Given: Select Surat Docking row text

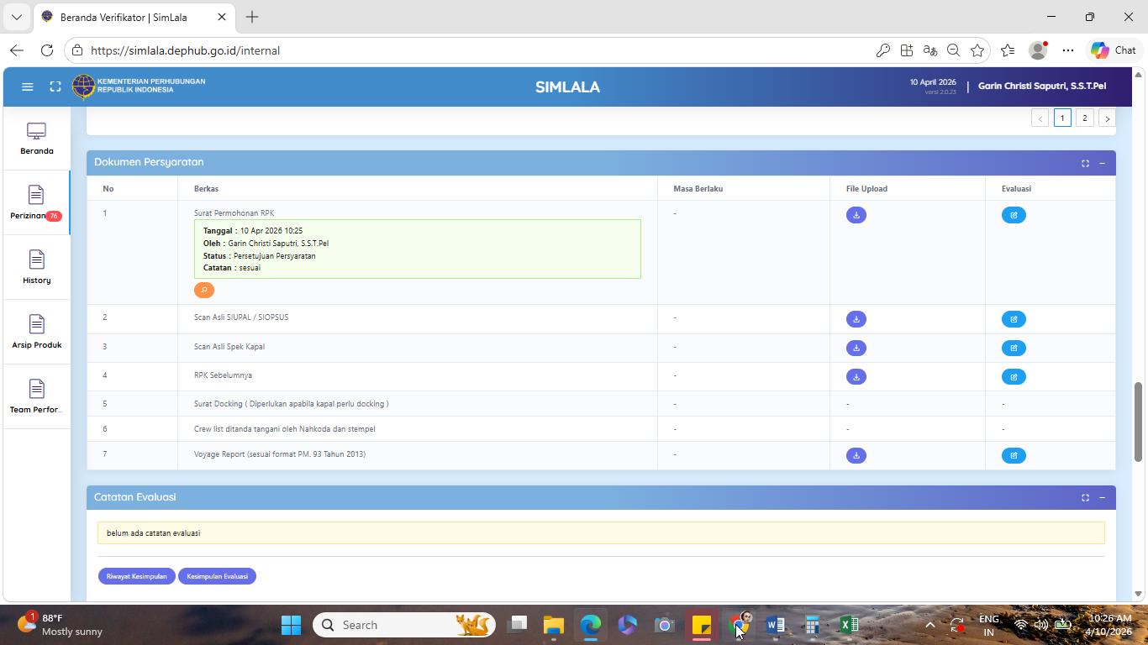Looking at the screenshot, I should point(291,404).
